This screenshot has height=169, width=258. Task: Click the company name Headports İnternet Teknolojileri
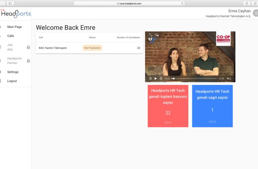pos(228,16)
